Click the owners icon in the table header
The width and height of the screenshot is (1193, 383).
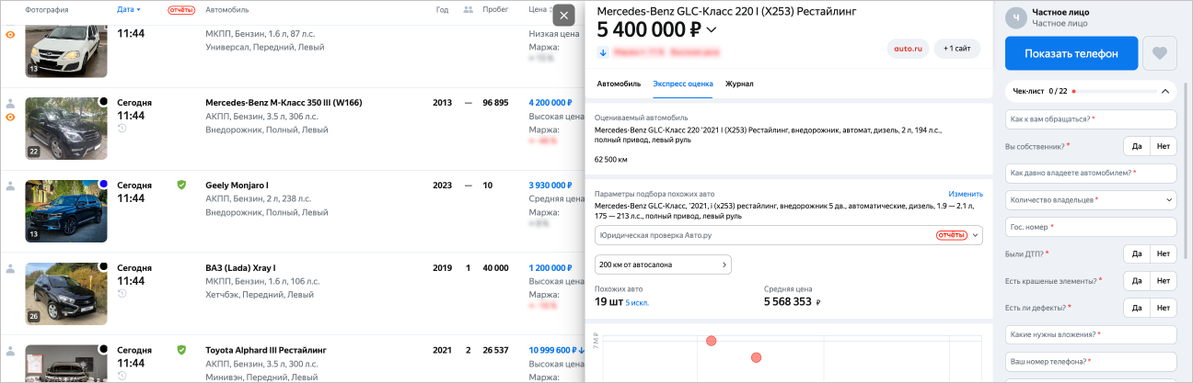[469, 9]
